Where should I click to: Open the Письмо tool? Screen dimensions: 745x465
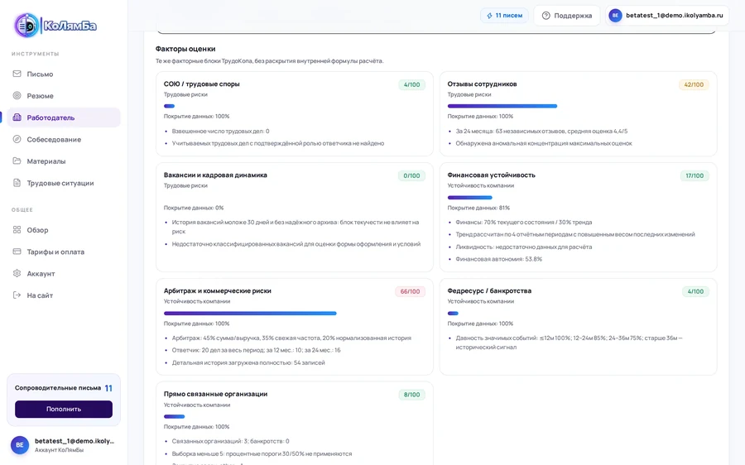[63, 74]
